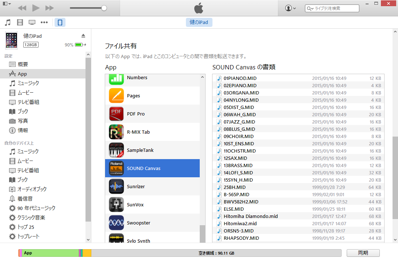
Task: Open ミュージック under 設定
Action: (43, 83)
